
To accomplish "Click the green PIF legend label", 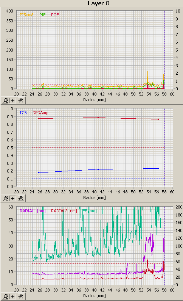I will pos(42,15).
